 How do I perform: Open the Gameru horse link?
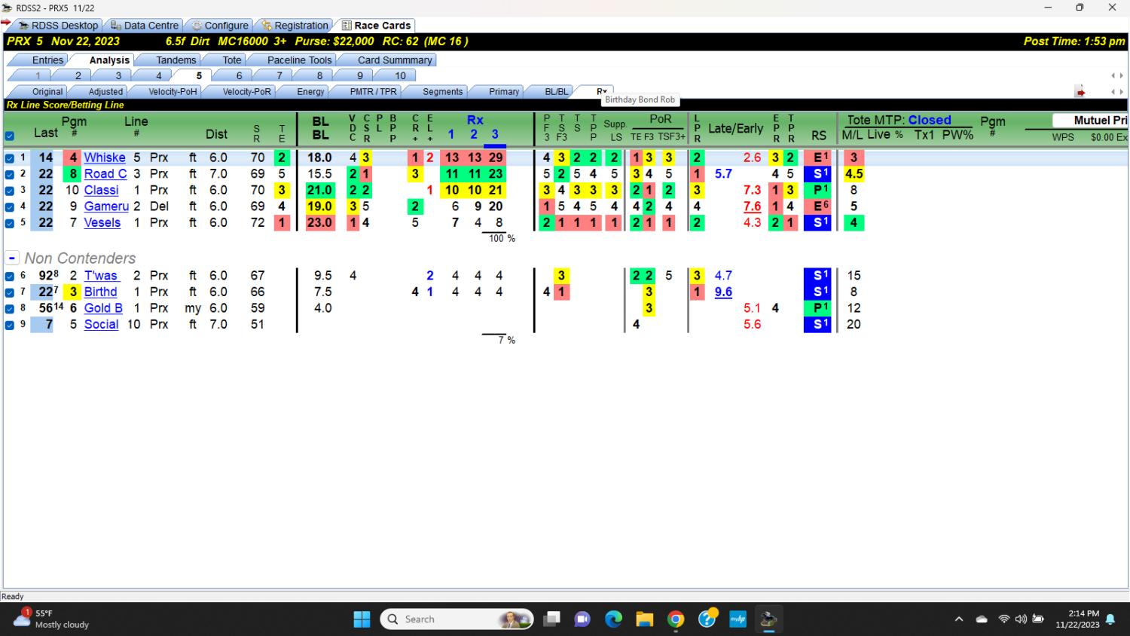pyautogui.click(x=106, y=206)
